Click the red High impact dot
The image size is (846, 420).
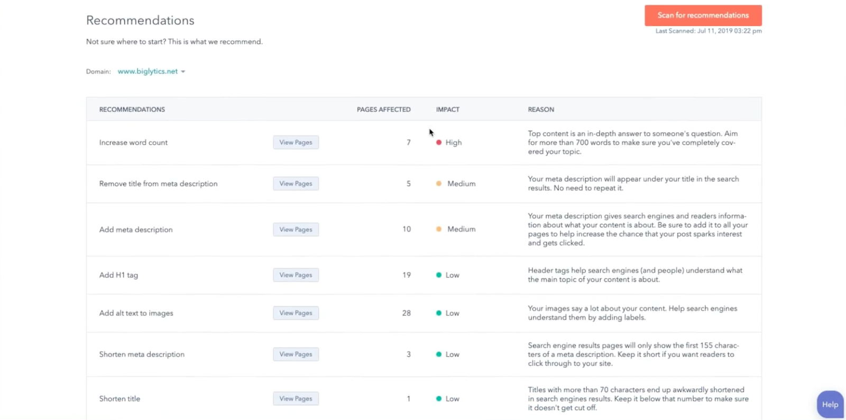(439, 142)
